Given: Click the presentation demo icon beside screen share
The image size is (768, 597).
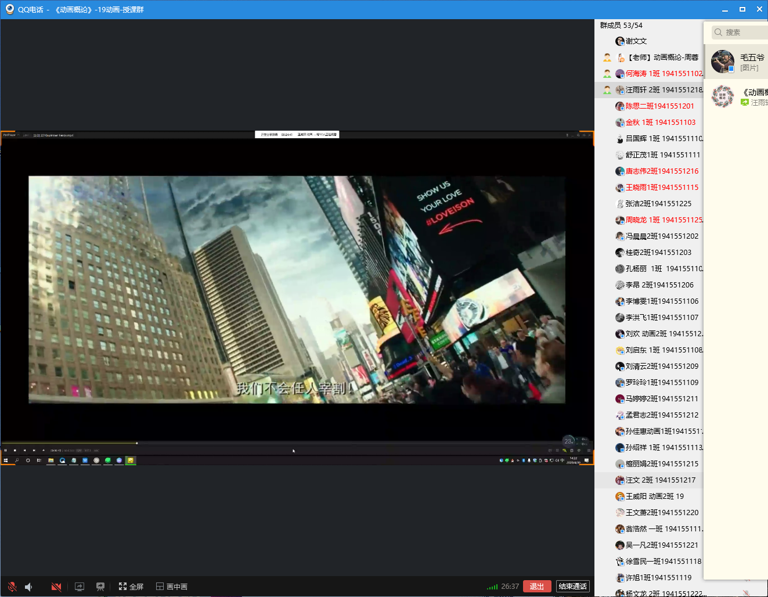Looking at the screenshot, I should pyautogui.click(x=100, y=587).
